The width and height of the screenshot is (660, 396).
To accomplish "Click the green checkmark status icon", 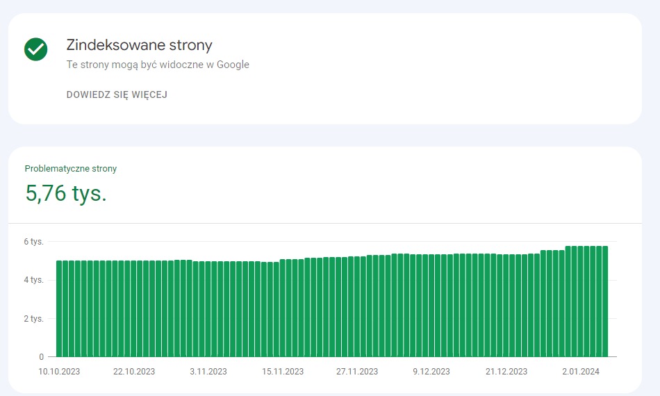I will [x=35, y=49].
